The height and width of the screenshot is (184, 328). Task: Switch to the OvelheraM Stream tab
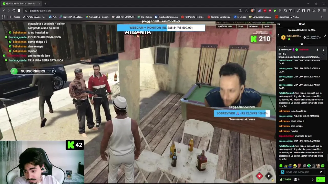[x=21, y=4]
